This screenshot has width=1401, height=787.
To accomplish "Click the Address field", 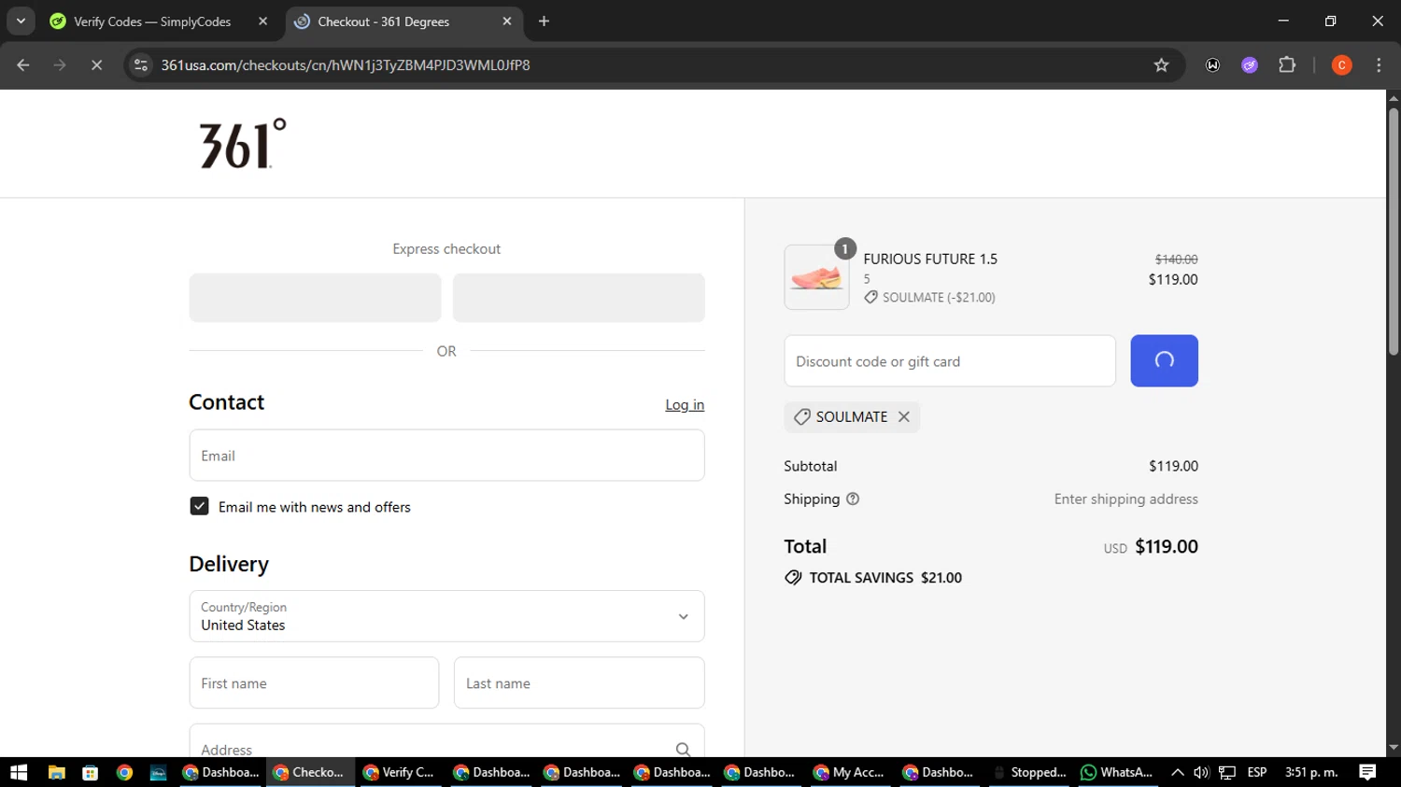I will pos(446,742).
